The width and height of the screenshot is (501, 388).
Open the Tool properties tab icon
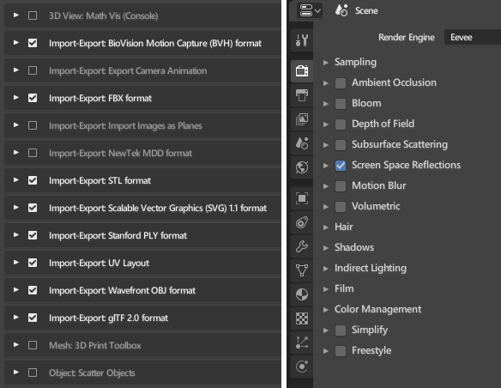click(302, 40)
